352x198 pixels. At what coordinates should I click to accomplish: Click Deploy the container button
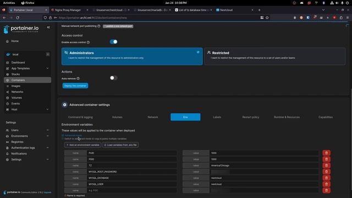click(75, 86)
